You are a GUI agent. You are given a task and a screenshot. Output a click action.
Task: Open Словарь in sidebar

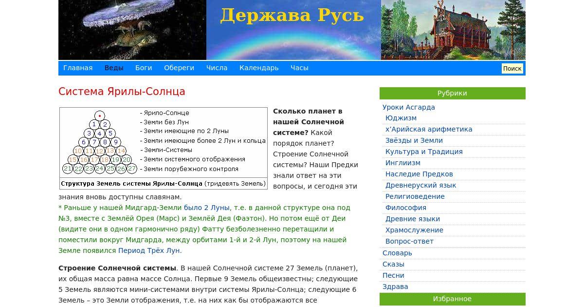[397, 253]
